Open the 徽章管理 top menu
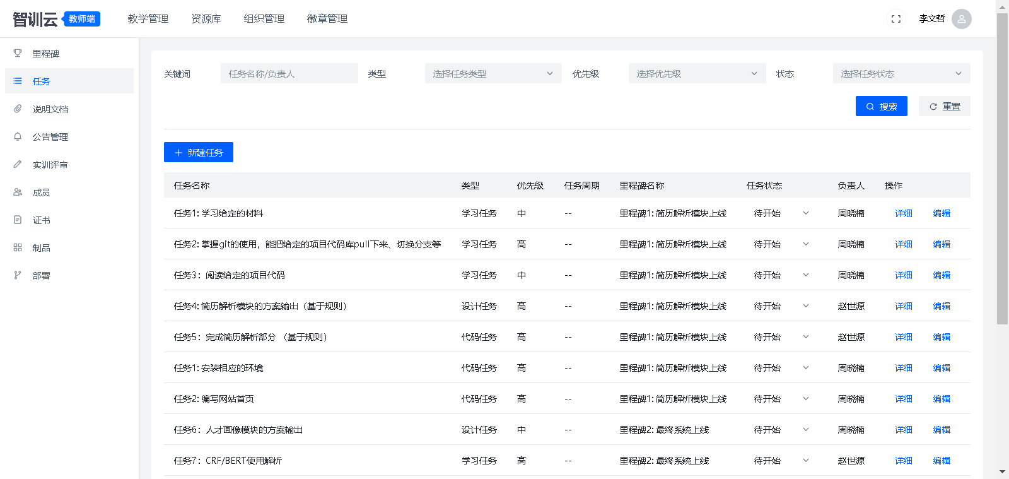The image size is (1009, 479). [327, 19]
